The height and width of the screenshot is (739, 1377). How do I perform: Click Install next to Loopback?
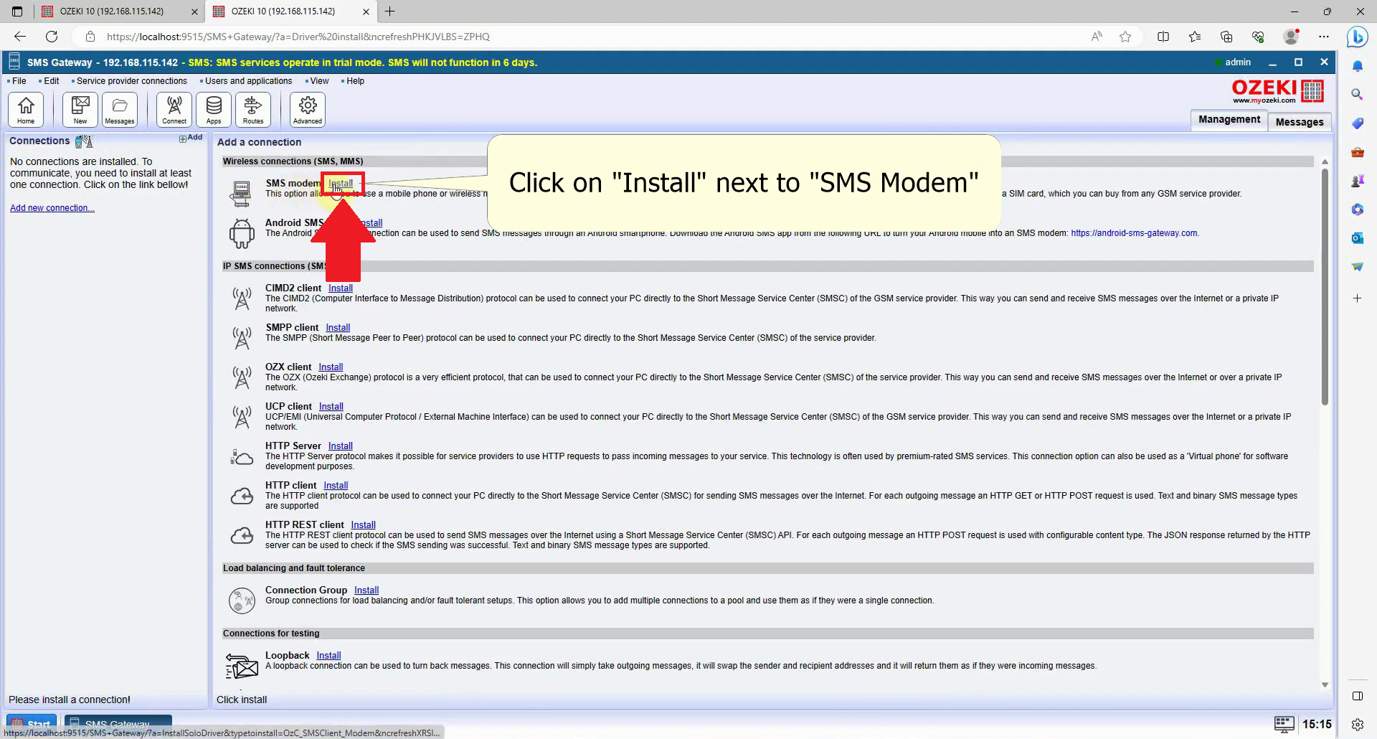(329, 656)
